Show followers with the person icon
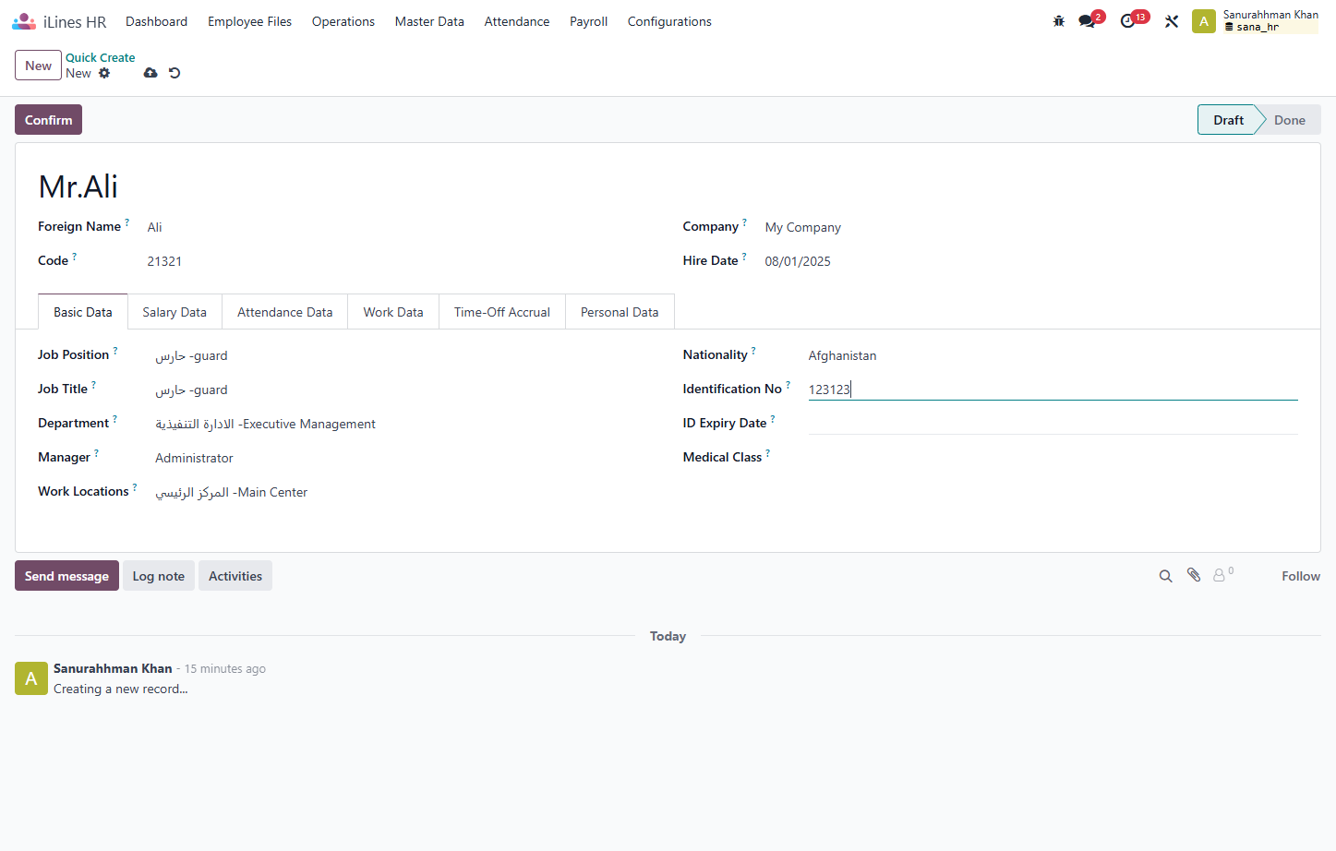The height and width of the screenshot is (851, 1336). click(1222, 574)
